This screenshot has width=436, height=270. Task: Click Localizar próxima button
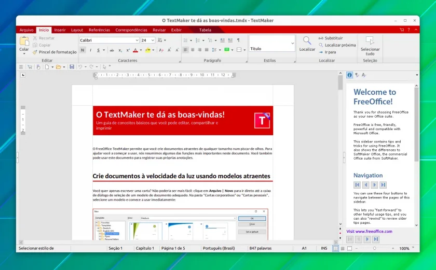point(337,45)
